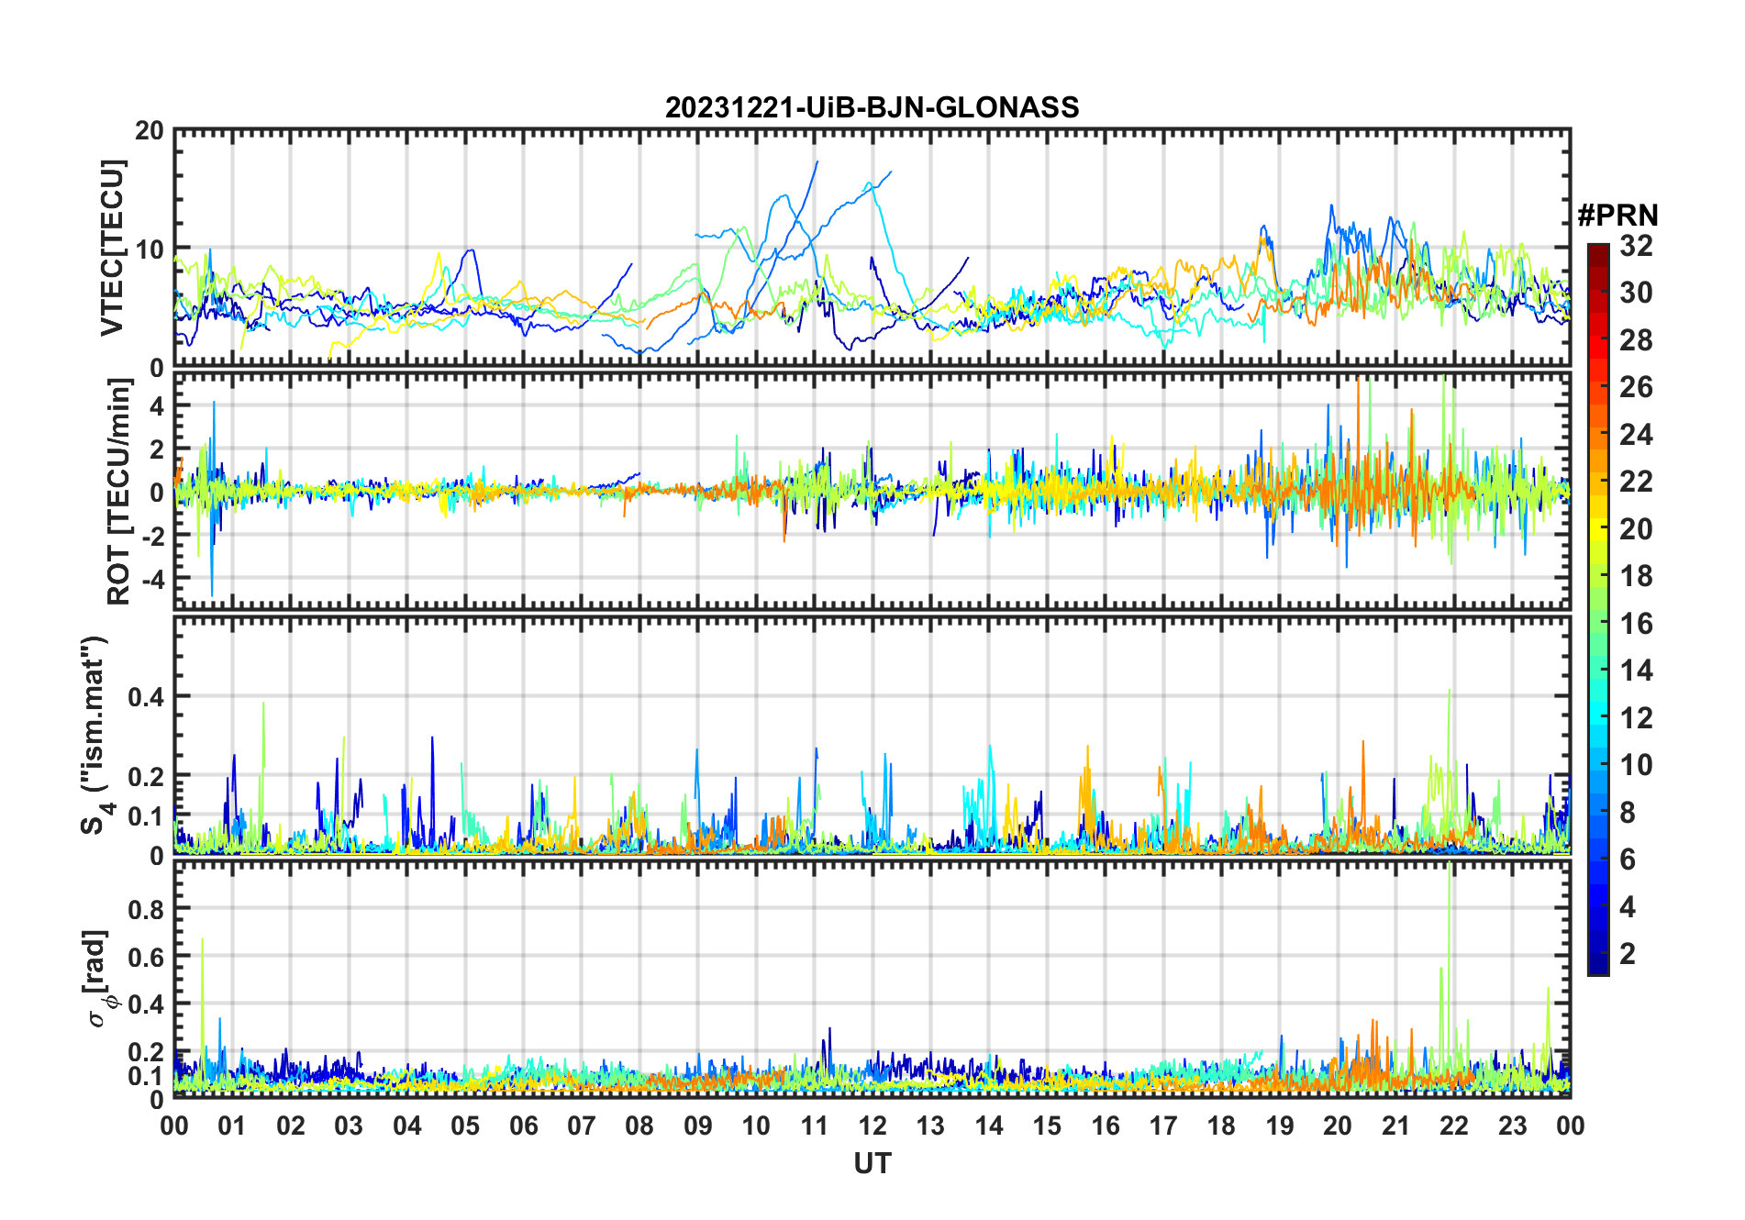This screenshot has width=1745, height=1220.
Task: Click x-axis tick label 09
Action: [x=697, y=1126]
